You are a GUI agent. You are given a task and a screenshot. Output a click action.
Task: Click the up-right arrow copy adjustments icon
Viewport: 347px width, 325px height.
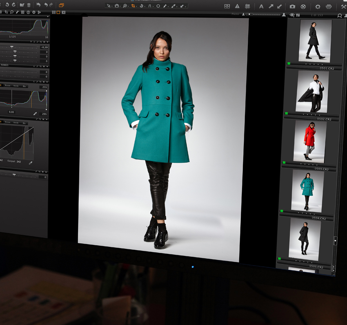click(x=271, y=7)
